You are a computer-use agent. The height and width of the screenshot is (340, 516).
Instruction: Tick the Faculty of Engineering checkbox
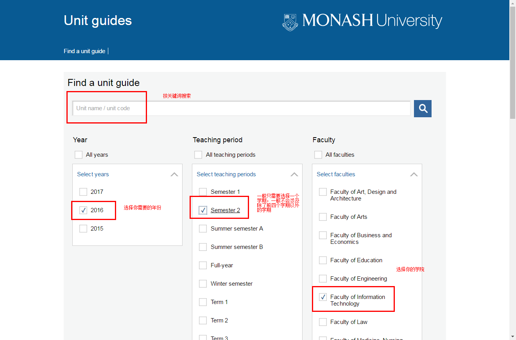(323, 279)
